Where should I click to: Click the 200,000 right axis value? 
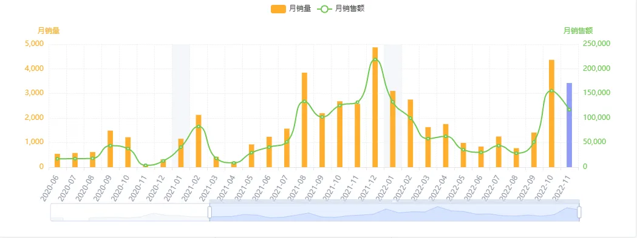[597, 68]
